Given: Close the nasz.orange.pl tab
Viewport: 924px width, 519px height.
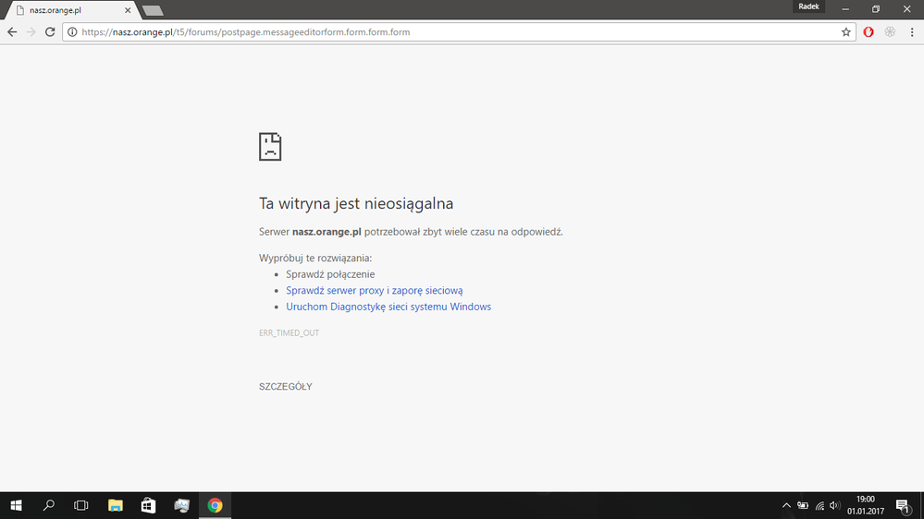Looking at the screenshot, I should pos(128,10).
